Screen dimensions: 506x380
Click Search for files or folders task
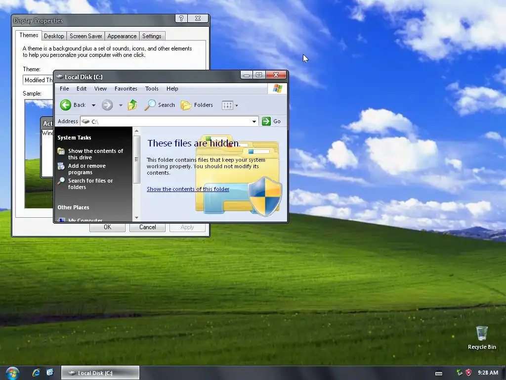click(90, 184)
